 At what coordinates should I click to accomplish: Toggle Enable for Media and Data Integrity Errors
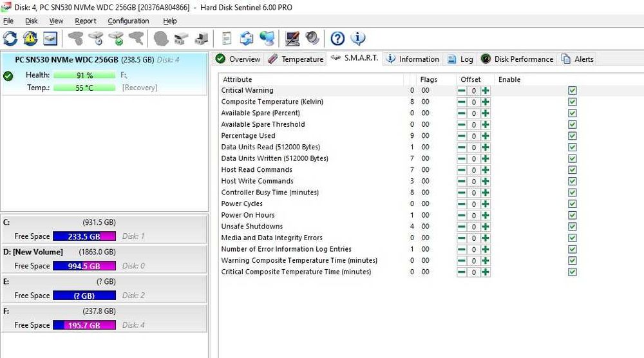coord(572,238)
